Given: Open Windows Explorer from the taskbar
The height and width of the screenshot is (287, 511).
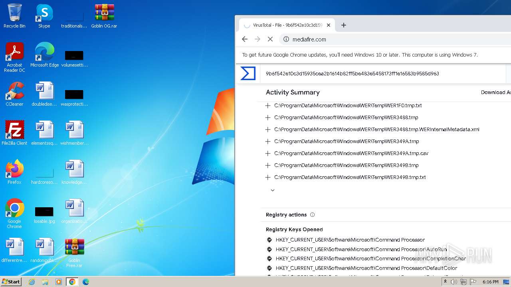Looking at the screenshot, I should (45, 282).
